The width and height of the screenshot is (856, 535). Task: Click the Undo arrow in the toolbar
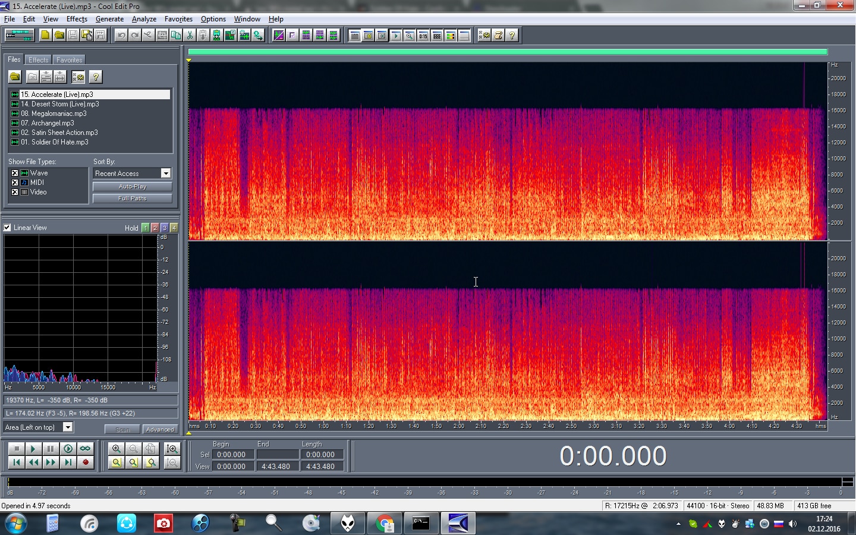121,35
